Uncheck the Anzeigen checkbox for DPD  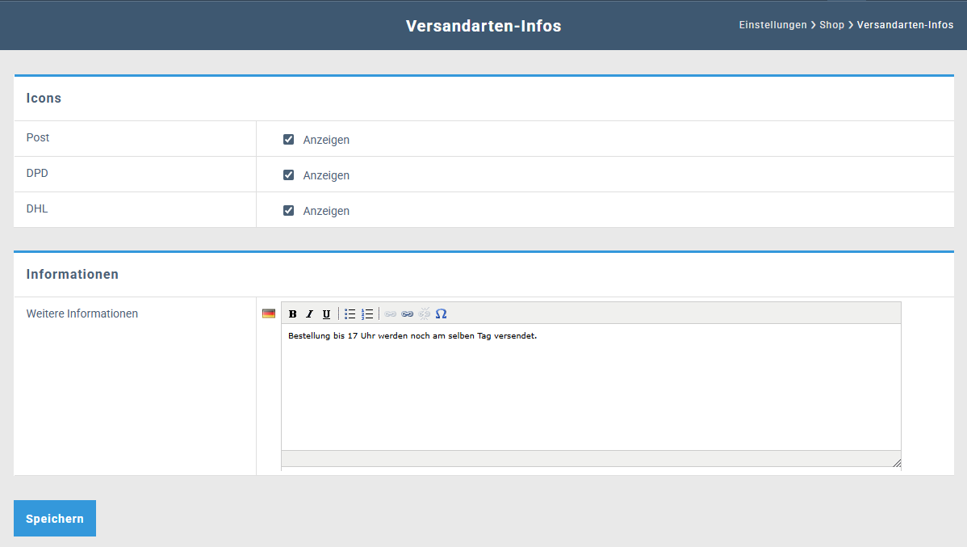(288, 175)
